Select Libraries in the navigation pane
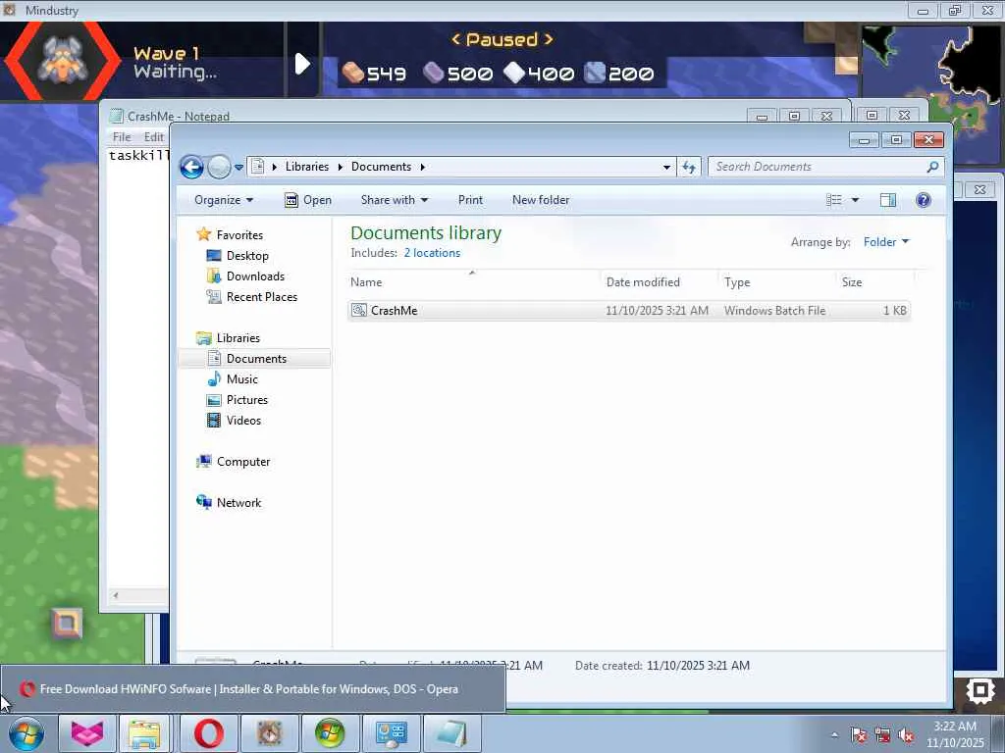Image resolution: width=1005 pixels, height=753 pixels. (238, 337)
